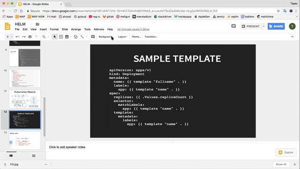Click the new slide plus button

[7, 37]
